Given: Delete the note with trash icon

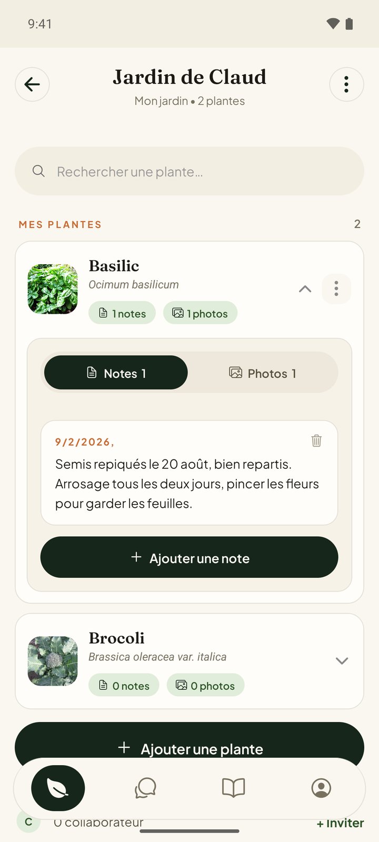Looking at the screenshot, I should 316,440.
